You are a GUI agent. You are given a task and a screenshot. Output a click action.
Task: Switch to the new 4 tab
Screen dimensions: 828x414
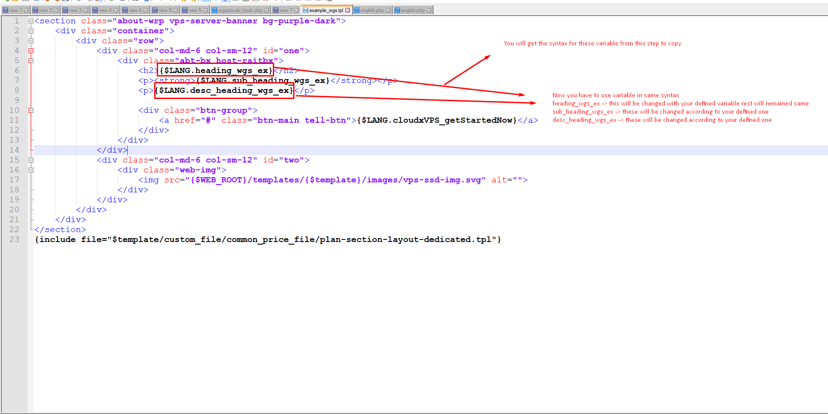coord(105,10)
